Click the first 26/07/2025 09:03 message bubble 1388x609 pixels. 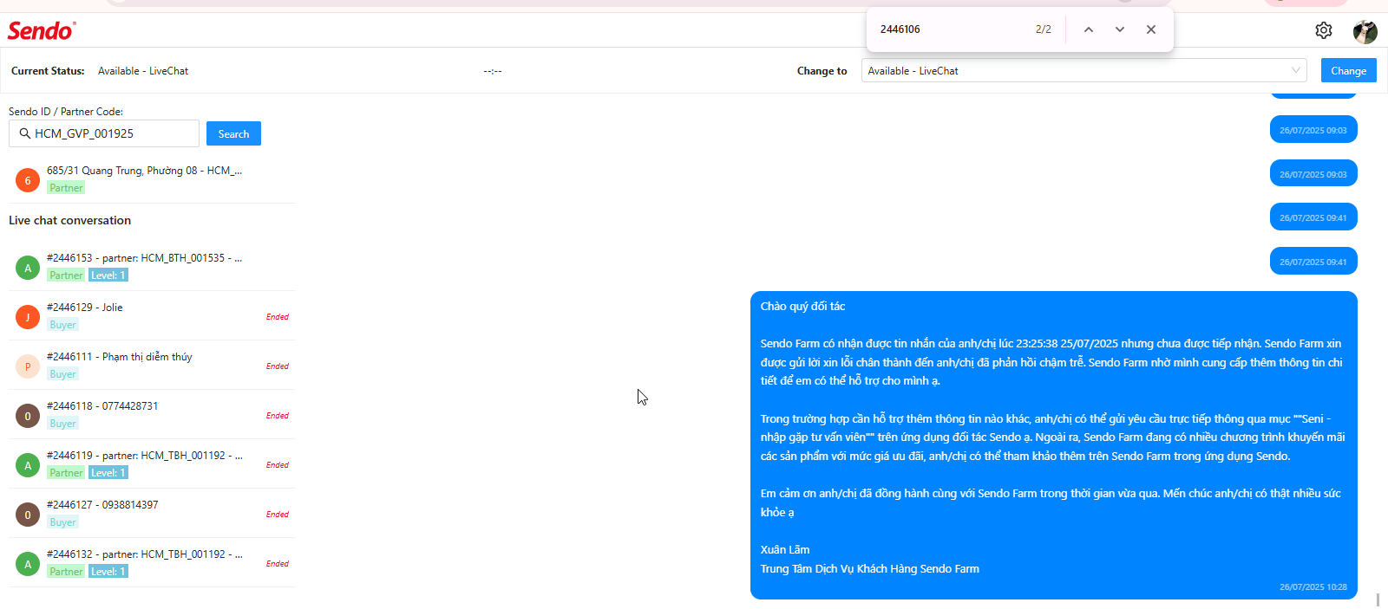pyautogui.click(x=1313, y=130)
